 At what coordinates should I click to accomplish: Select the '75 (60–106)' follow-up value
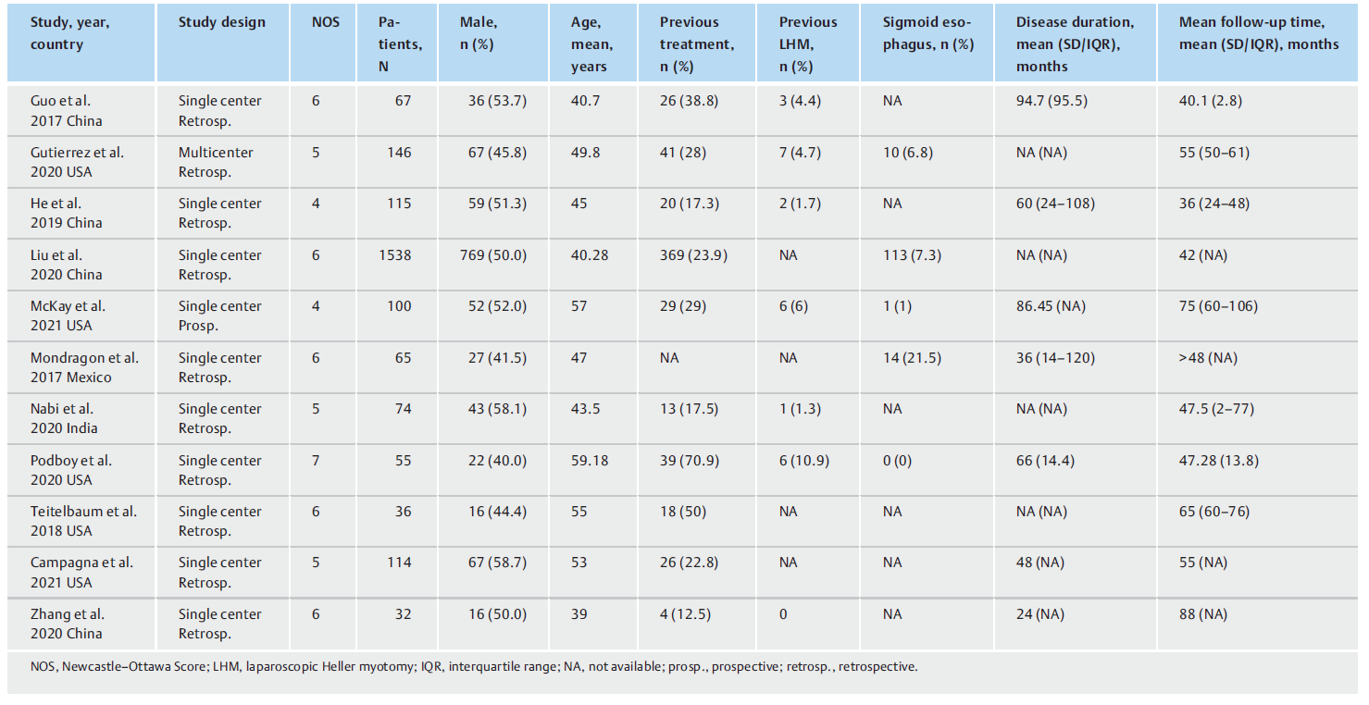pyautogui.click(x=1218, y=306)
